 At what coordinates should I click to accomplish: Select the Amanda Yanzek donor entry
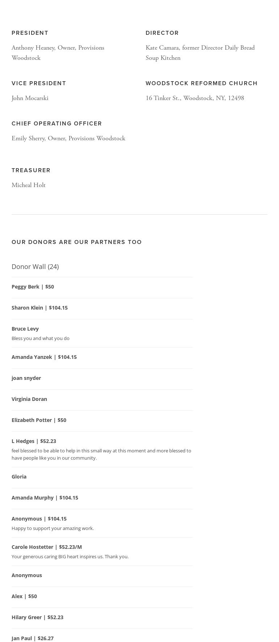coord(44,357)
